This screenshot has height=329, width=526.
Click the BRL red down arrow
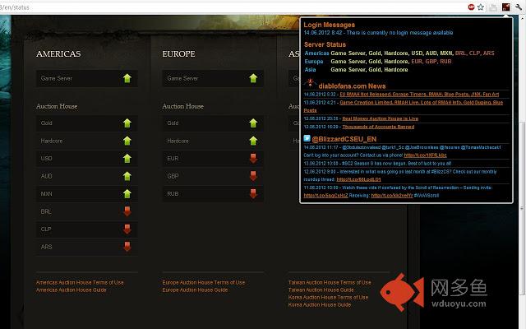[x=127, y=211]
